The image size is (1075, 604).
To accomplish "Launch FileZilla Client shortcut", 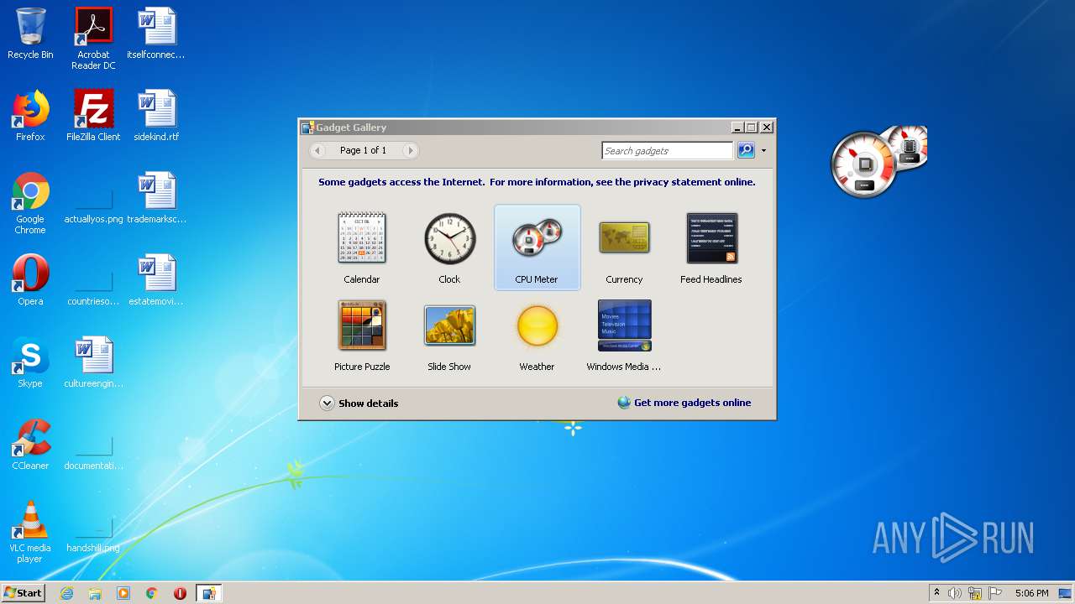I will tap(93, 116).
